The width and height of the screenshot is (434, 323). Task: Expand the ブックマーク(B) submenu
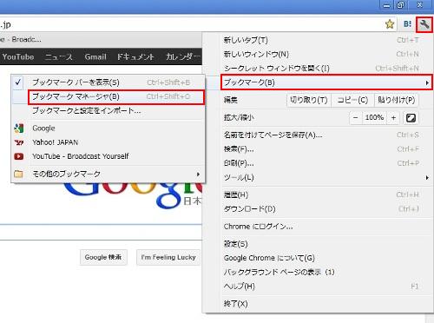[x=326, y=82]
